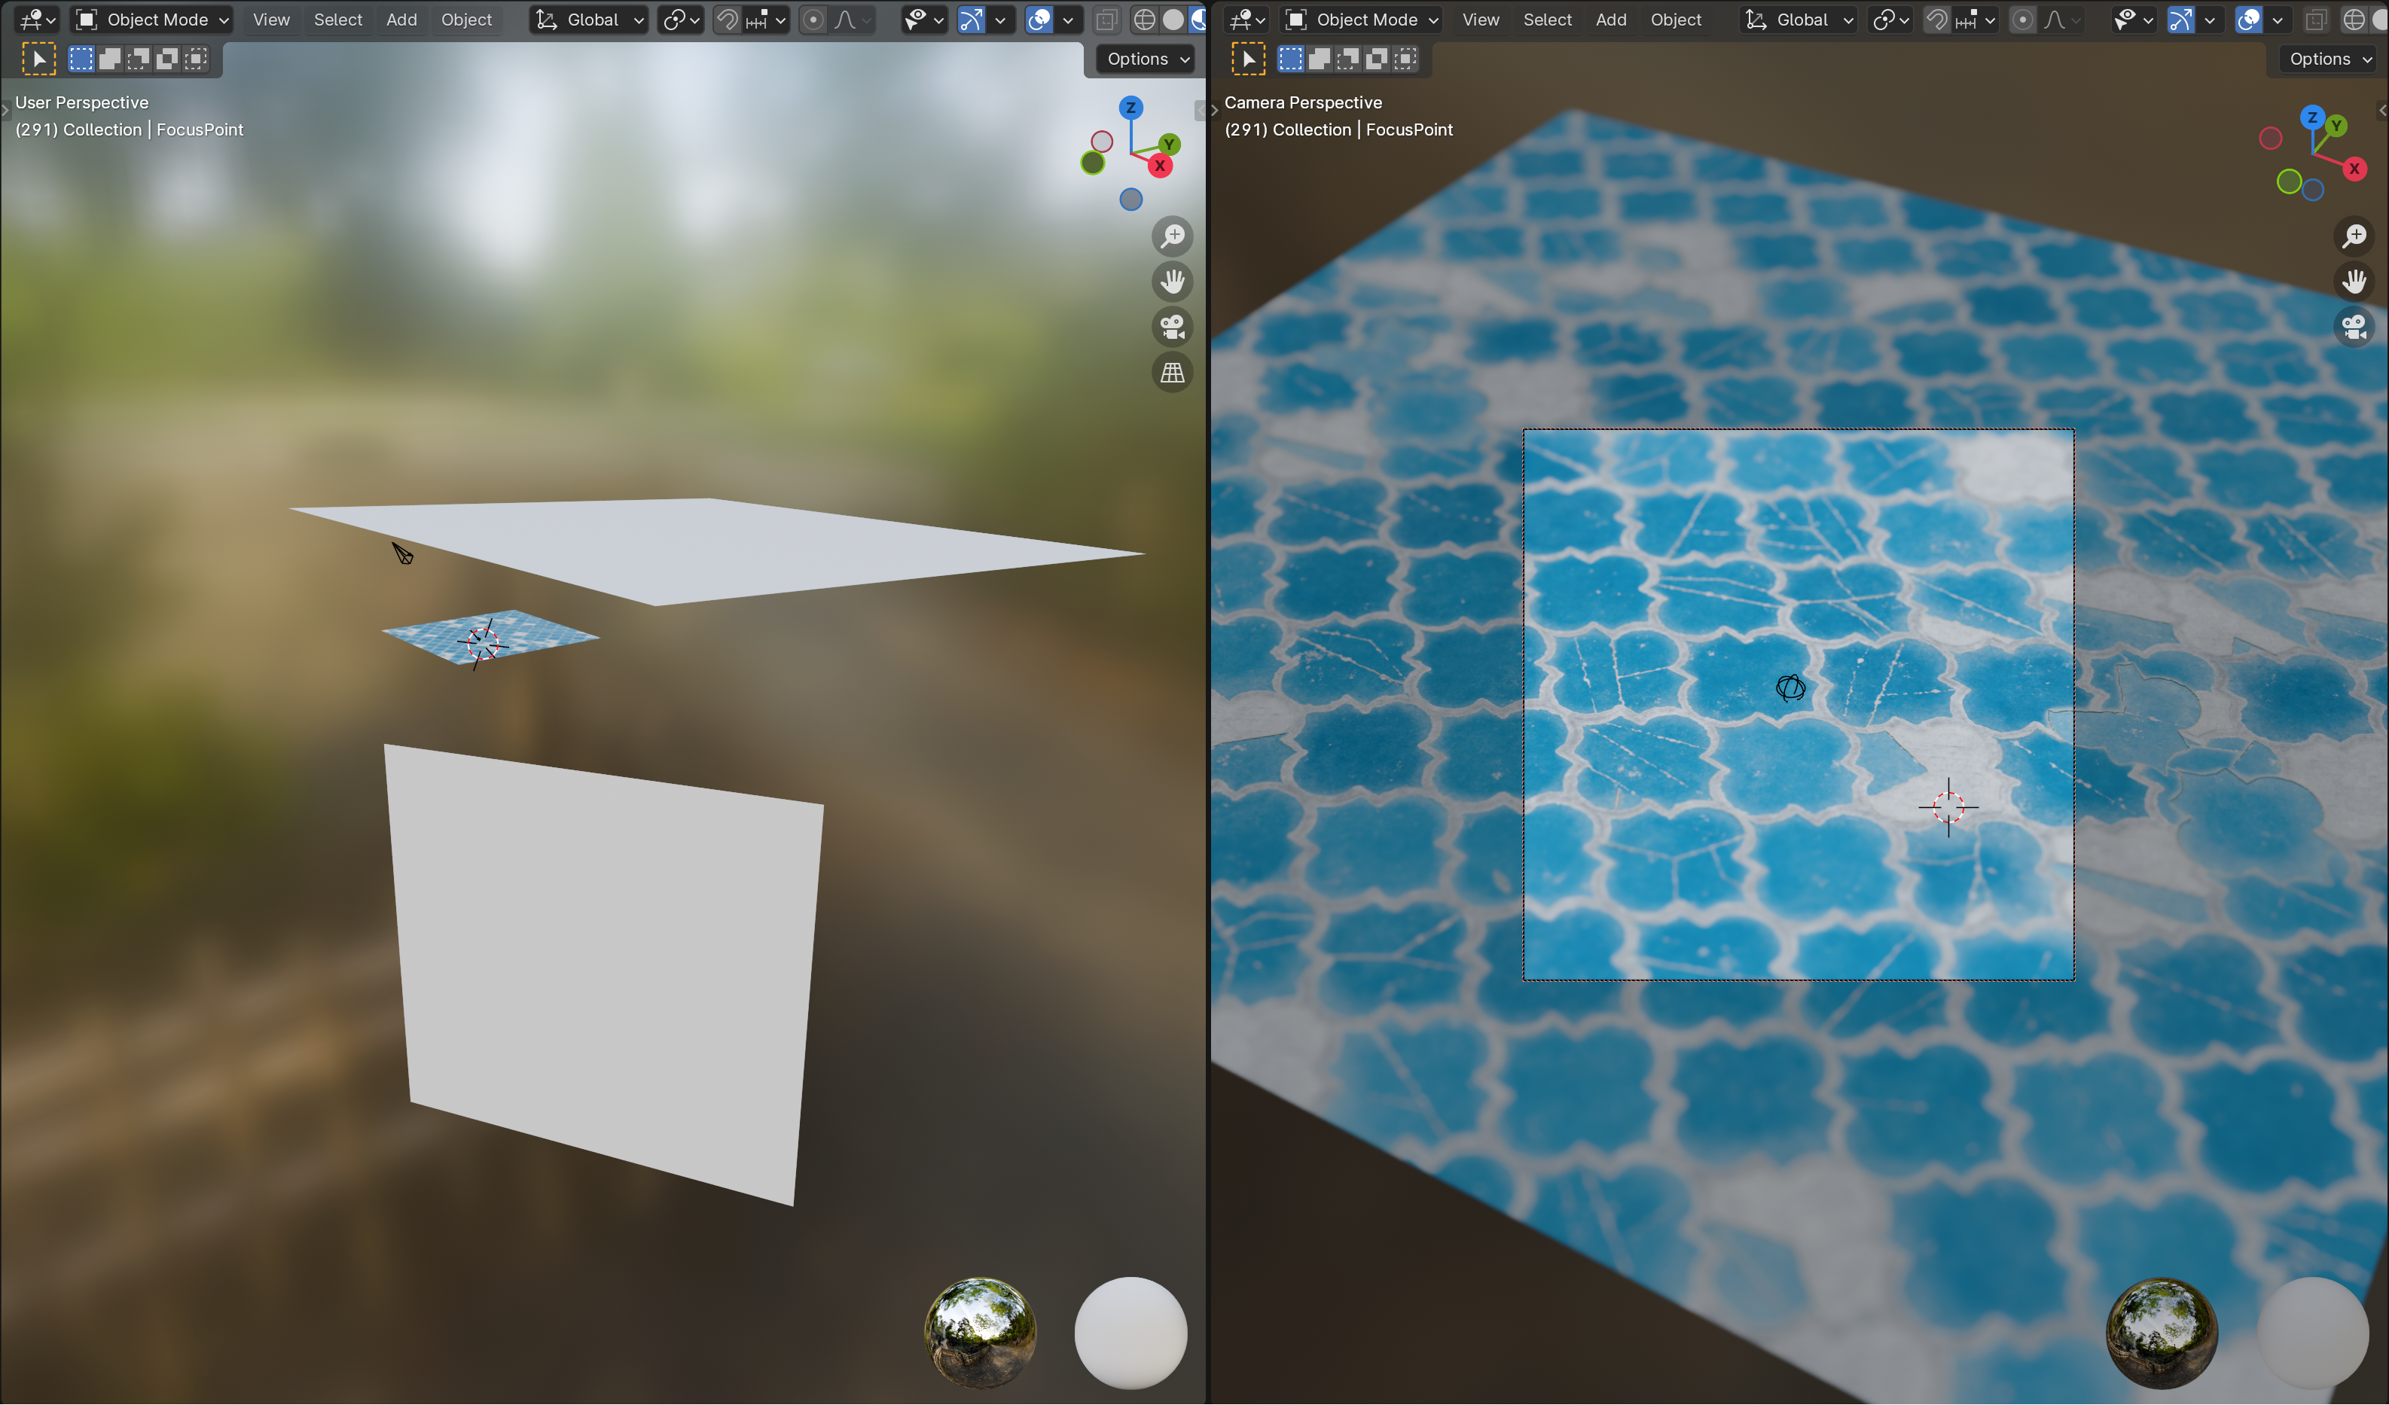The image size is (2389, 1405).
Task: Open Add menu in left viewport header
Action: (401, 20)
